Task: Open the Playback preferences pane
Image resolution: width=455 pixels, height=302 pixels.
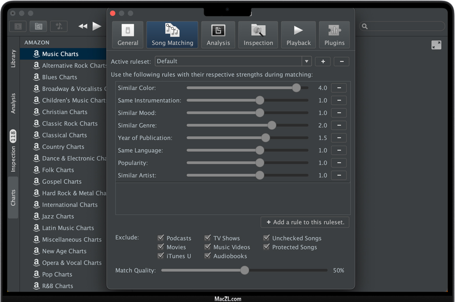Action: click(298, 35)
